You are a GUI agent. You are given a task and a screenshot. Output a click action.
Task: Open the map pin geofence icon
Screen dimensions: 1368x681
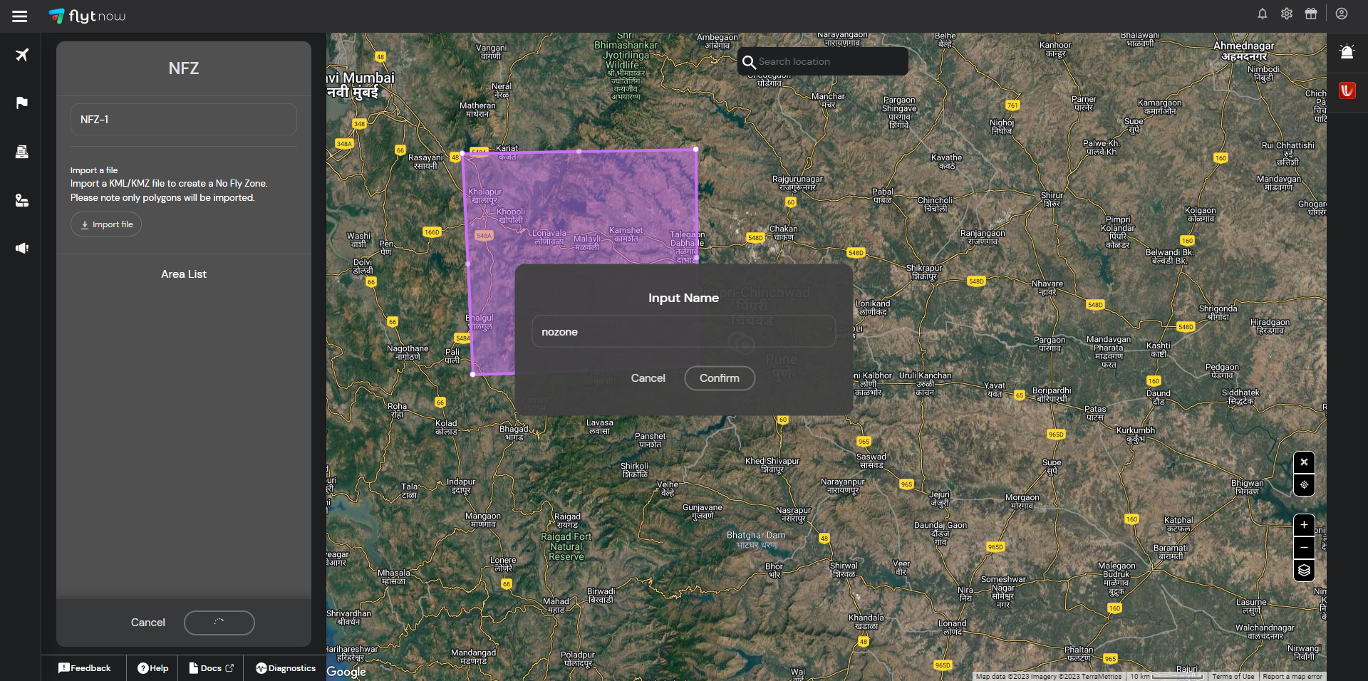(22, 200)
